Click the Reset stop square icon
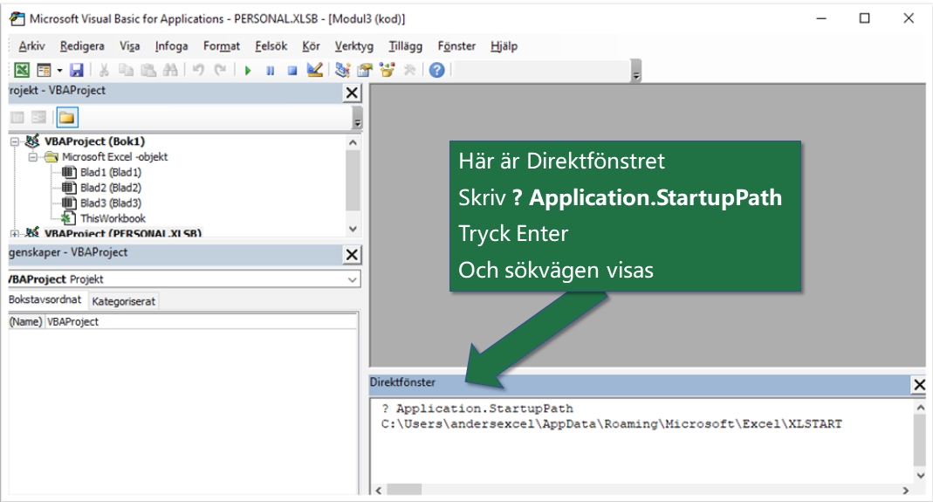 (x=292, y=71)
